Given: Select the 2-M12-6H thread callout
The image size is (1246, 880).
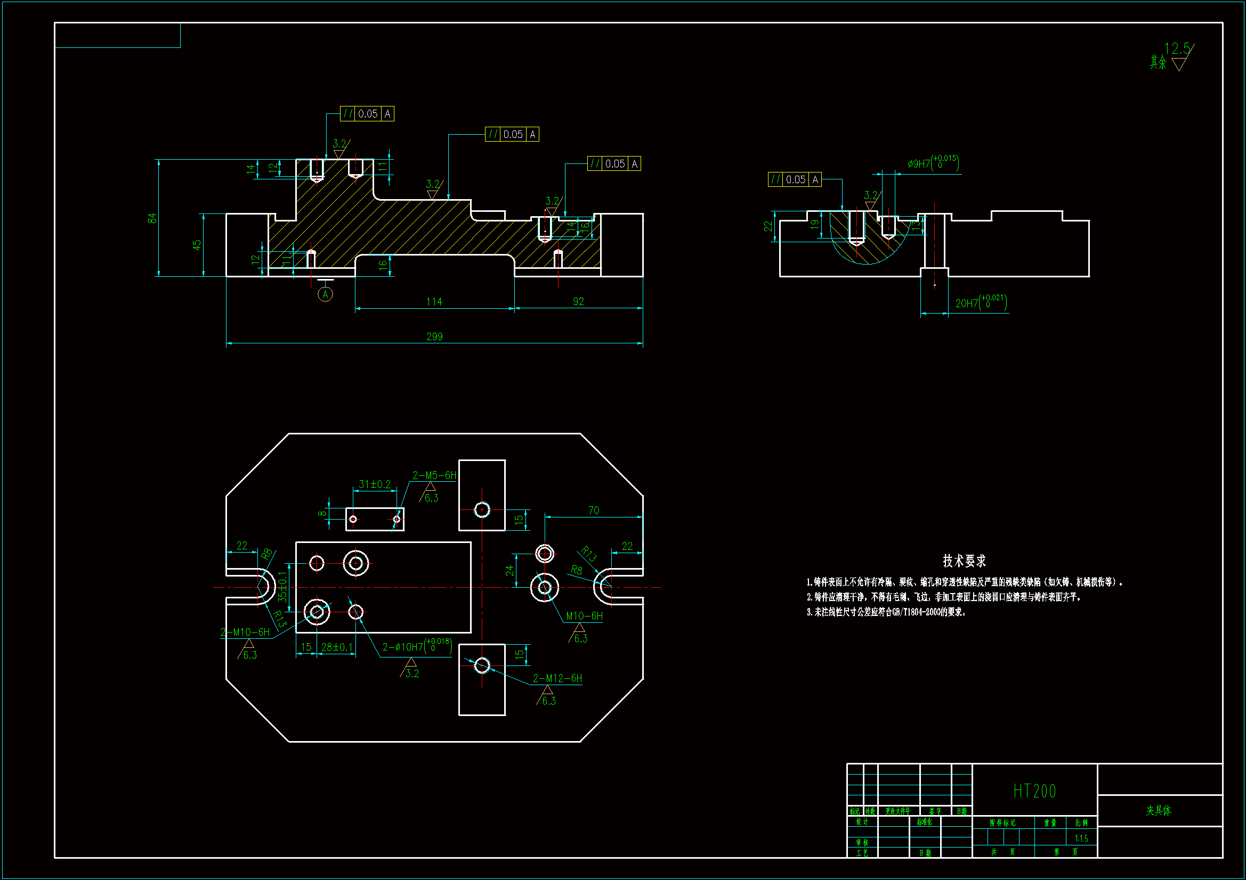Looking at the screenshot, I should 557,678.
